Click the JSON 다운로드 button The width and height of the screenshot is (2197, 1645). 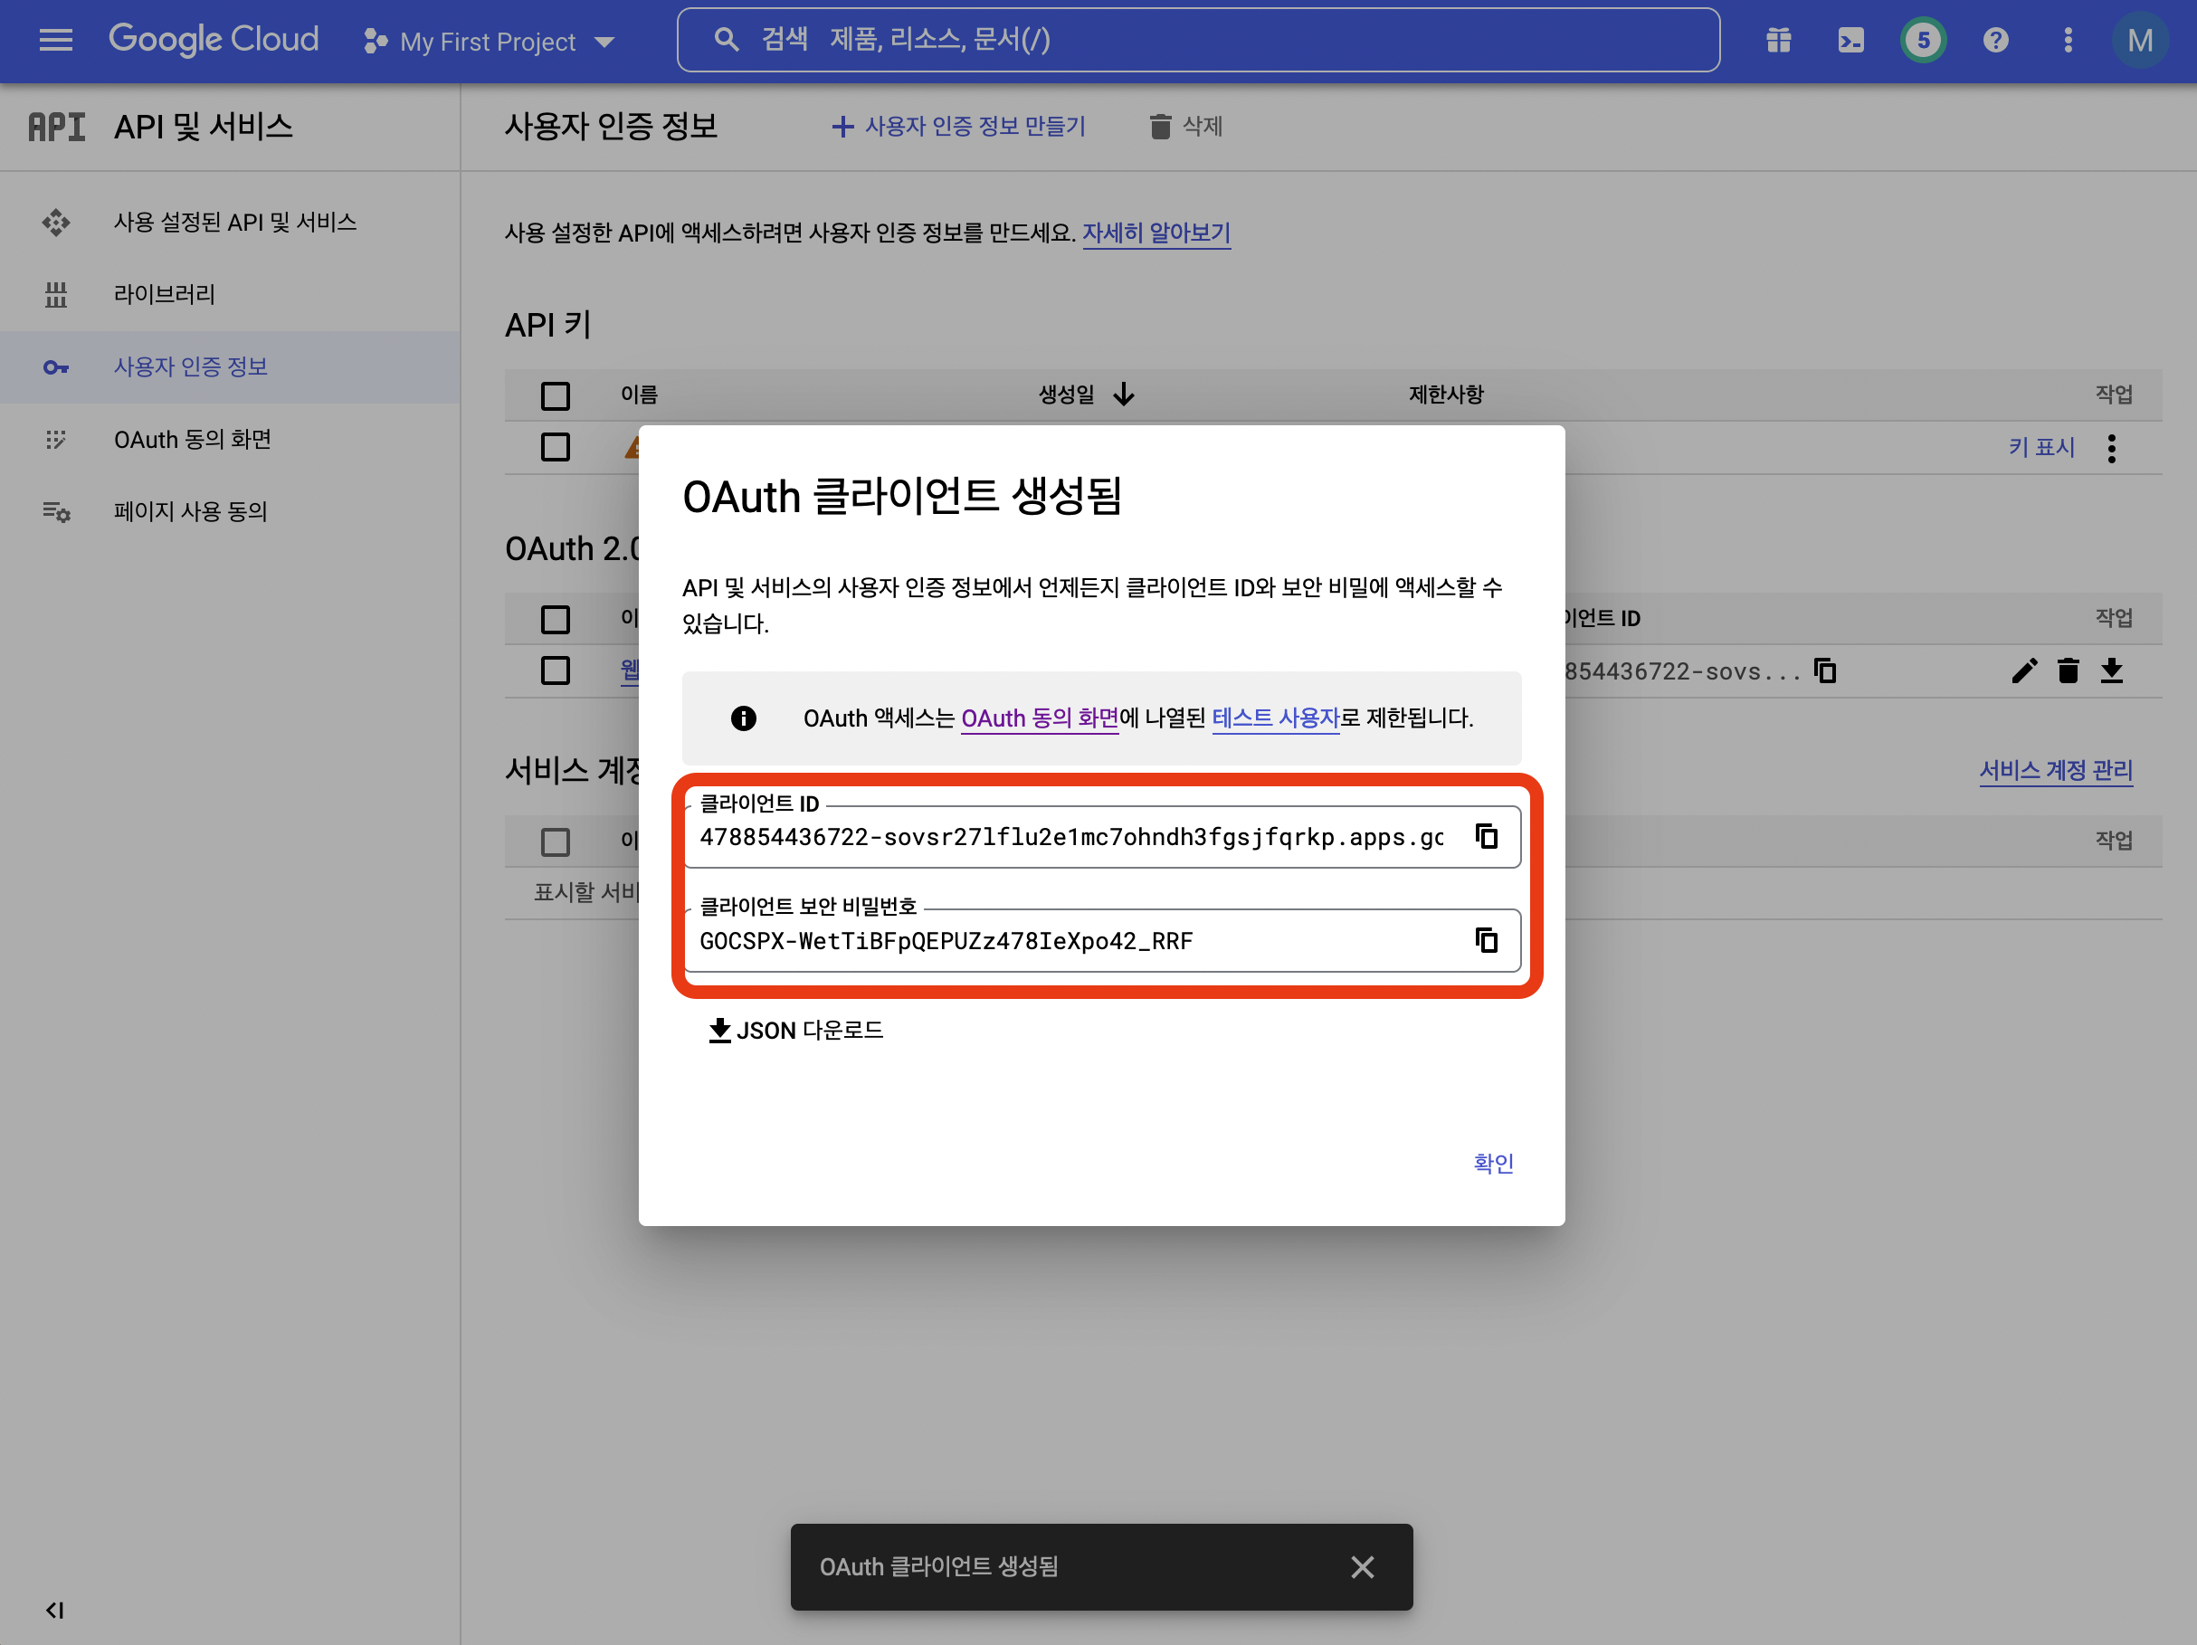(x=795, y=1030)
